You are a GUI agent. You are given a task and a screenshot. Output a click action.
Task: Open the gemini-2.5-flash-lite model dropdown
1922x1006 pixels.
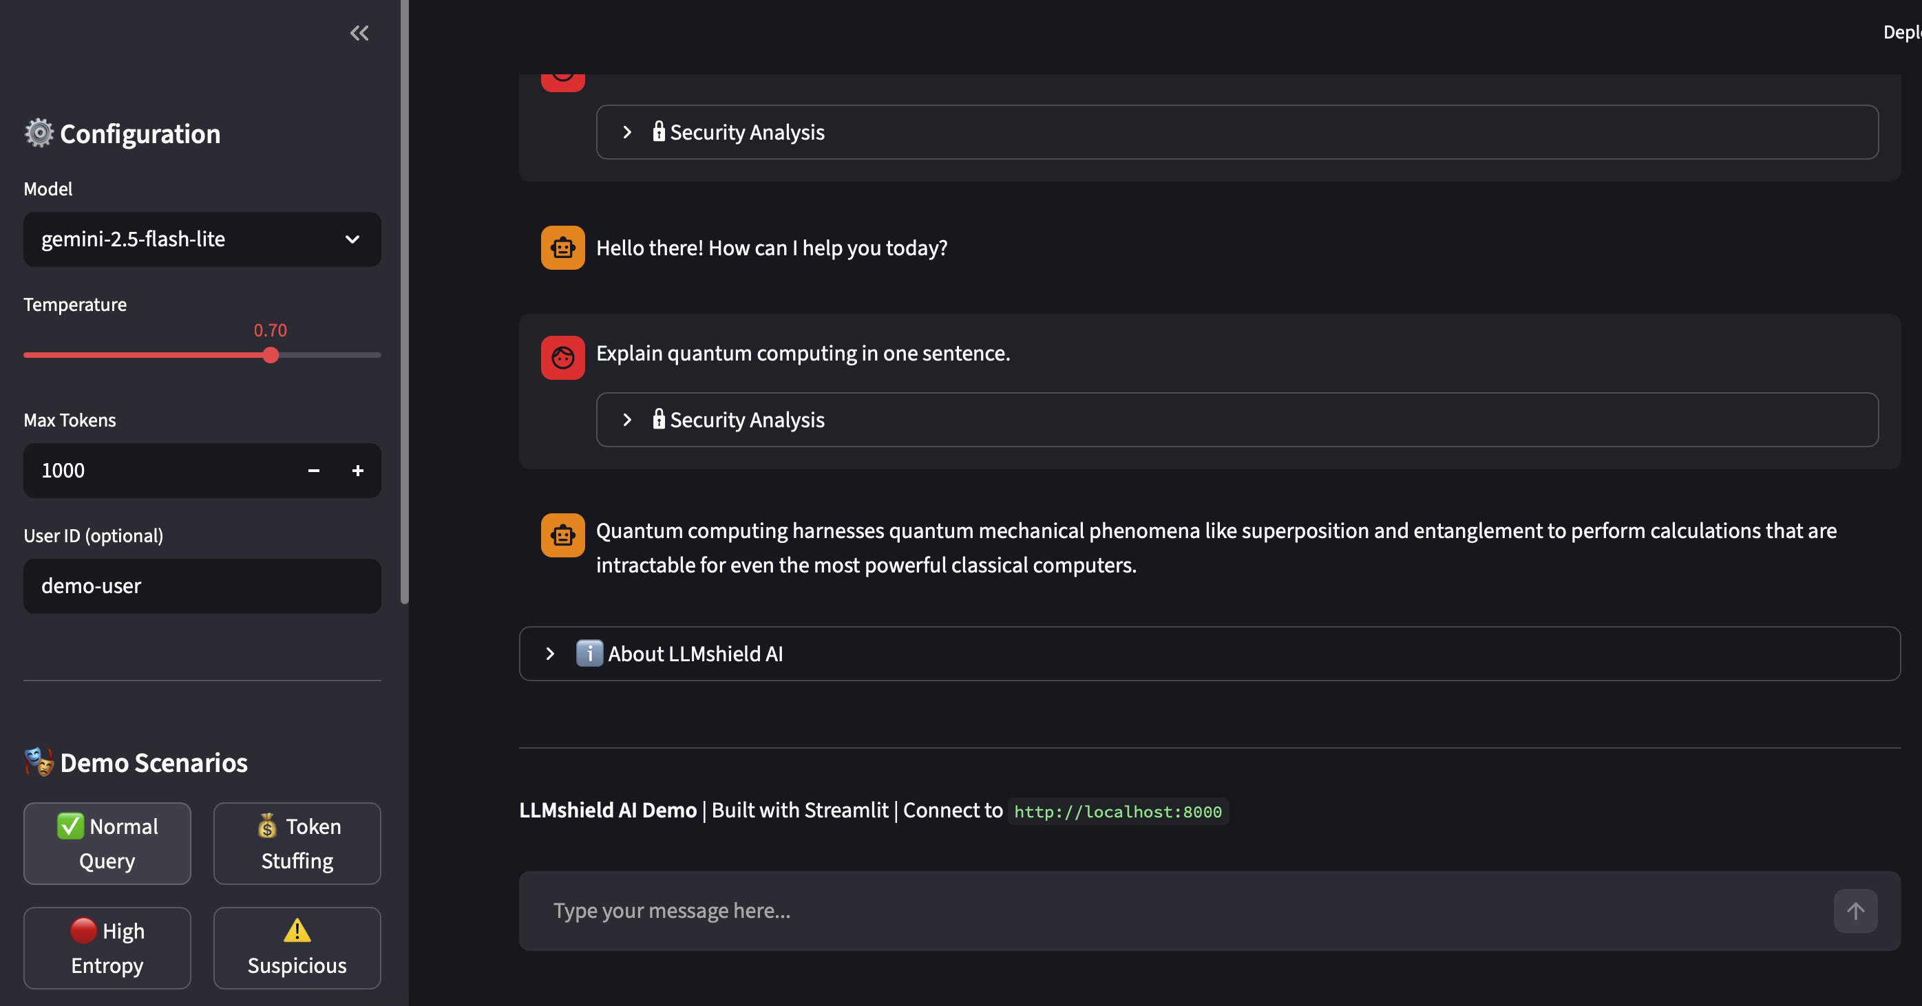[202, 239]
